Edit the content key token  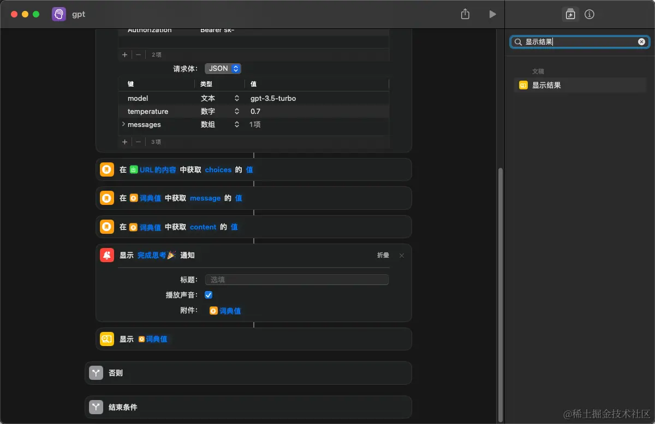point(203,227)
